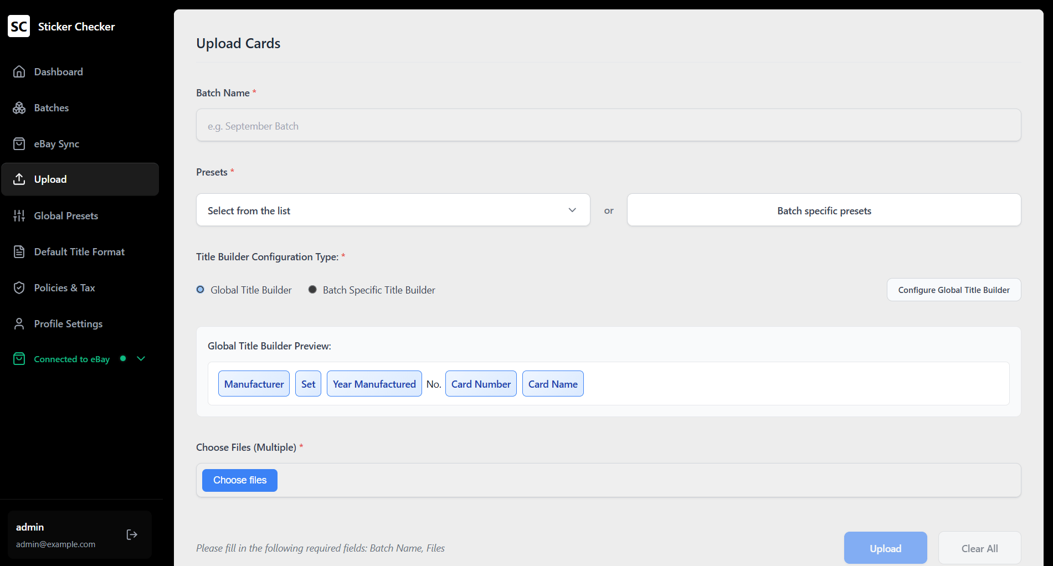
Task: Click the Upload submit button
Action: [885, 548]
